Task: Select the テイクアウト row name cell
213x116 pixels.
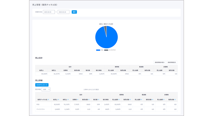Action: [x=43, y=109]
